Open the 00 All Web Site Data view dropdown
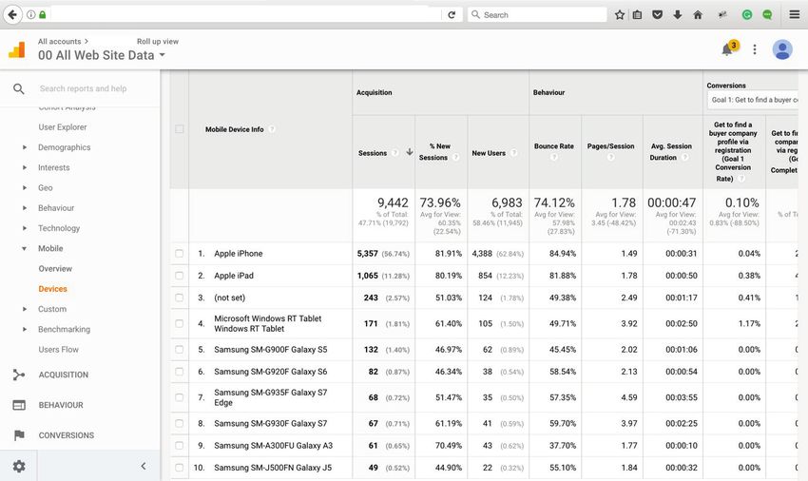The image size is (808, 481). coord(102,55)
